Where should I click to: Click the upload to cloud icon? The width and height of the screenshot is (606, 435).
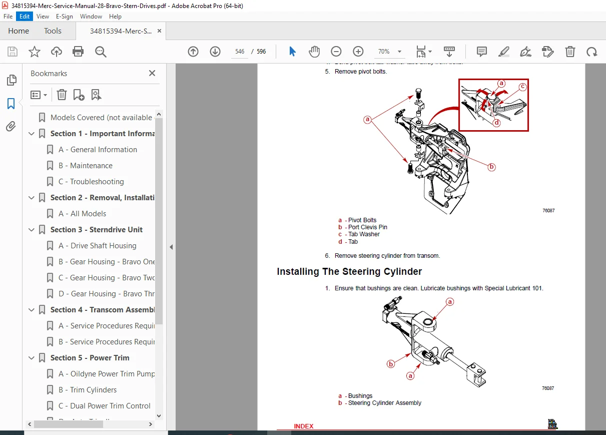57,52
